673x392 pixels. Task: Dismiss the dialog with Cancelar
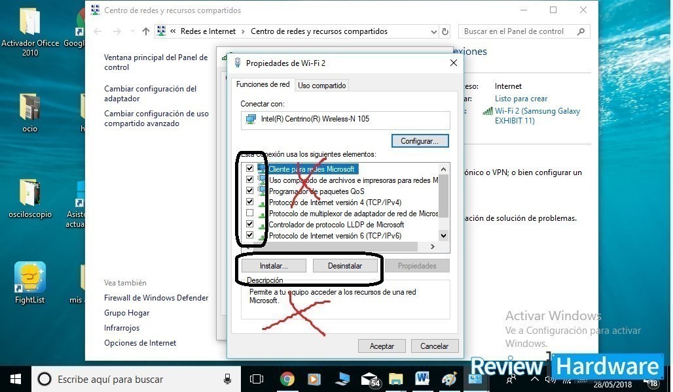(434, 346)
